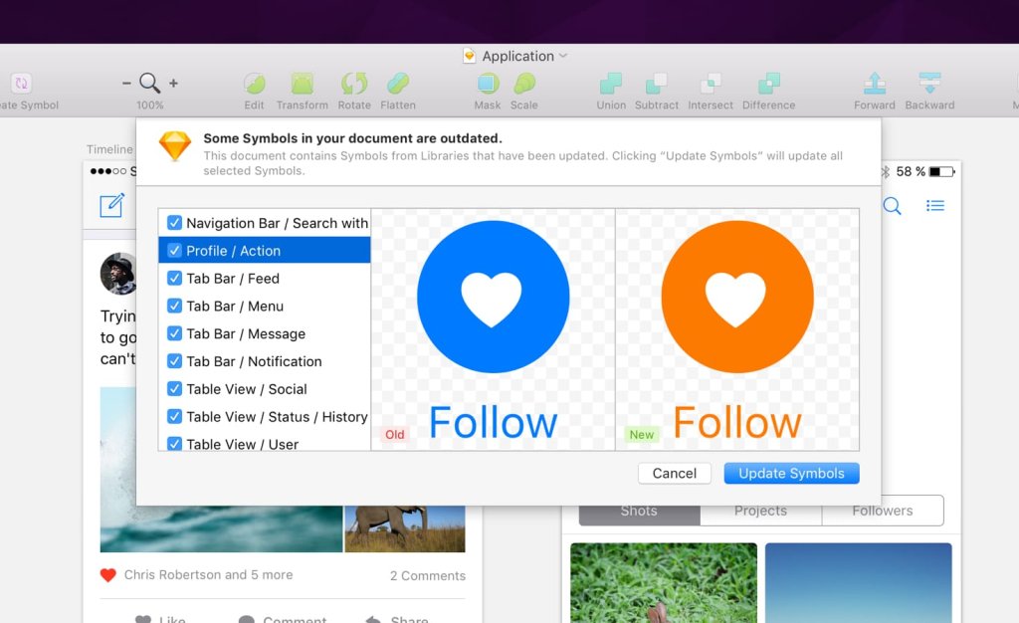
Task: Dismiss dialog with Cancel button
Action: 675,473
